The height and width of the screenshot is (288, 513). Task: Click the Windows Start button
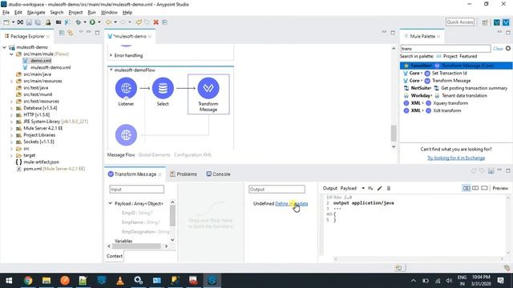(9, 280)
